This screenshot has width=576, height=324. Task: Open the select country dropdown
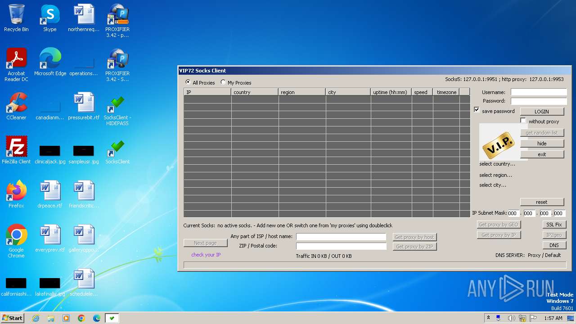[x=497, y=164]
